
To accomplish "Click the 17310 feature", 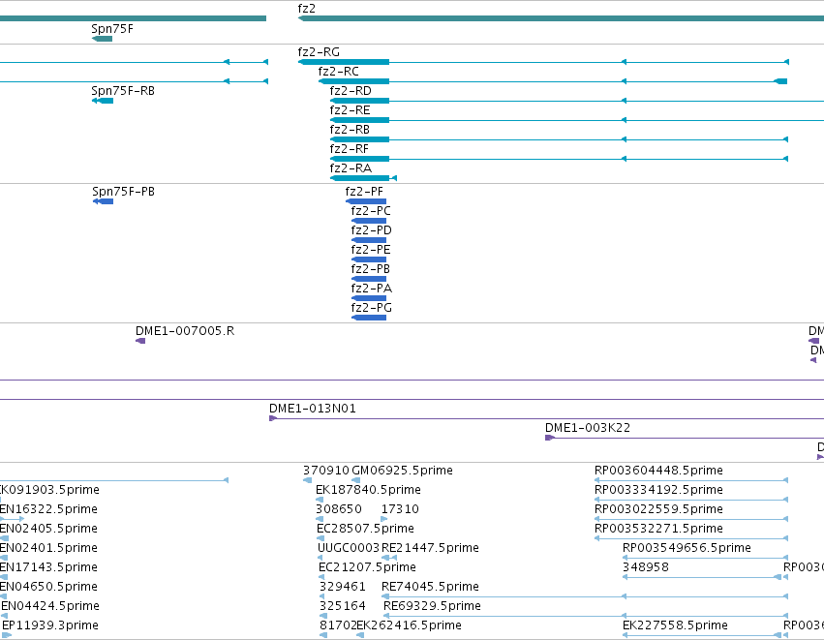I will 384,519.
